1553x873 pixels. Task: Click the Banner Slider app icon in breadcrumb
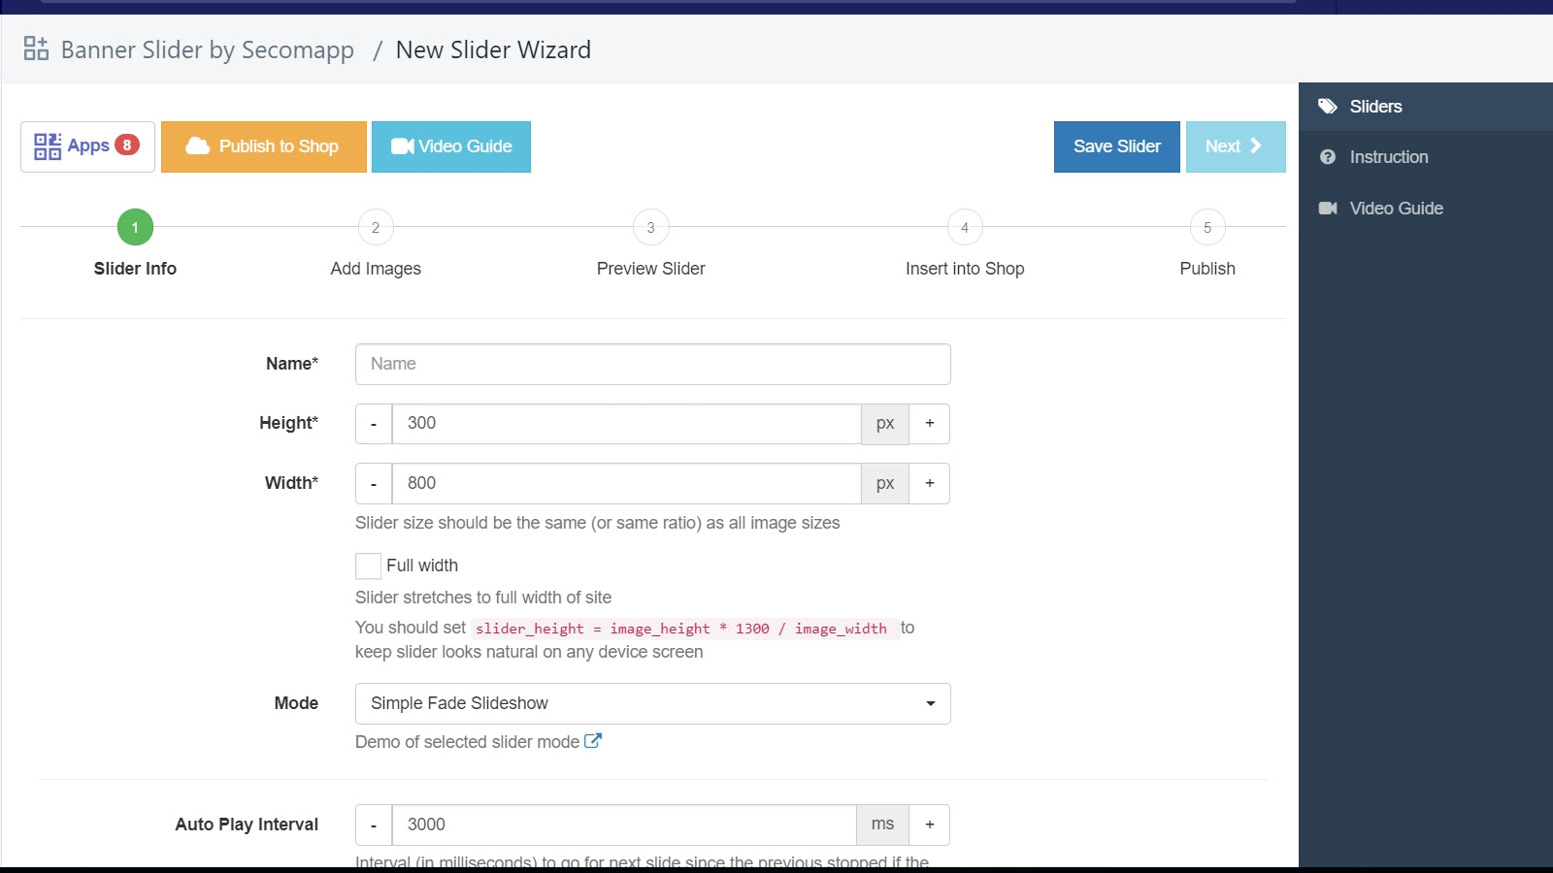pyautogui.click(x=35, y=48)
